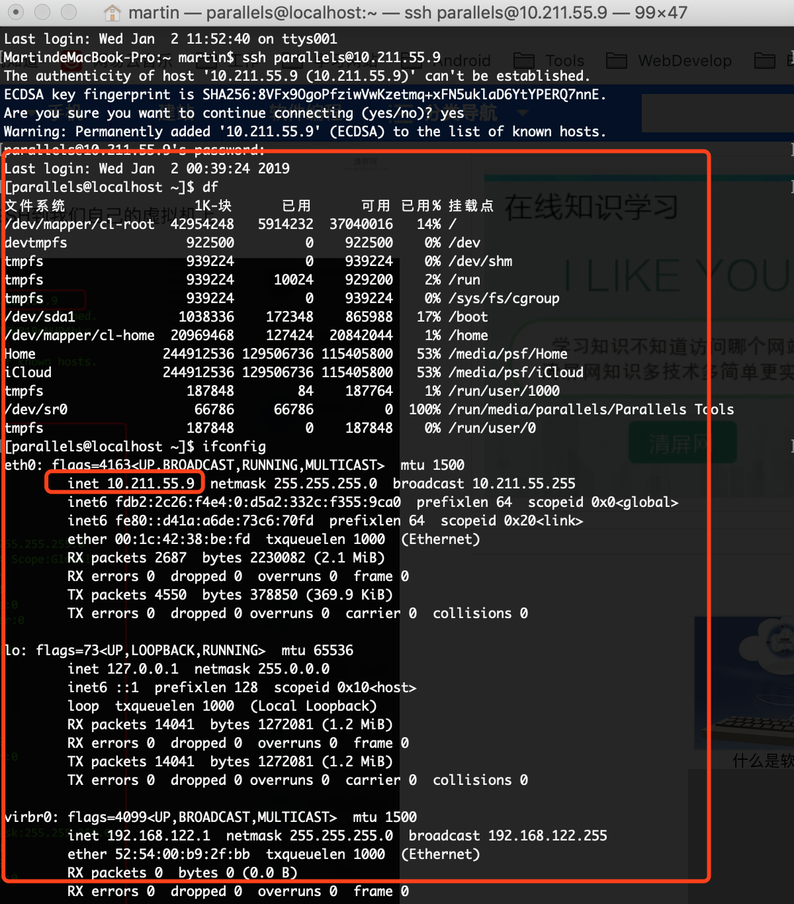This screenshot has width=794, height=904.
Task: Click the "/media/psf/Home" mount point
Action: point(508,354)
